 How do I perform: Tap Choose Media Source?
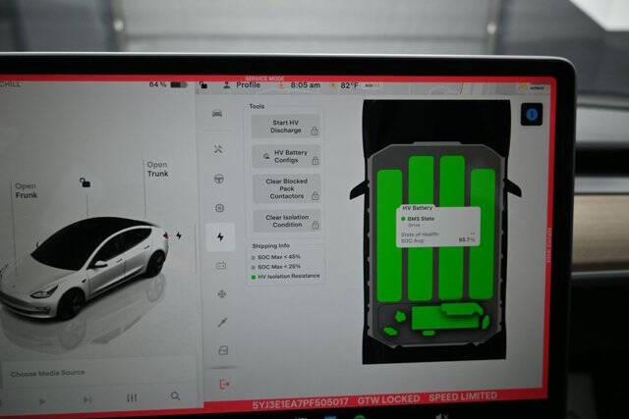48,373
